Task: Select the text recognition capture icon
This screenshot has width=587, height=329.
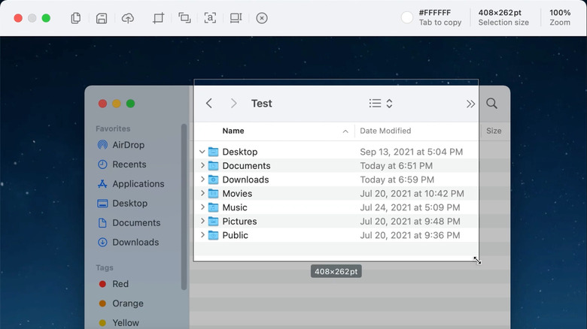Action: click(210, 18)
